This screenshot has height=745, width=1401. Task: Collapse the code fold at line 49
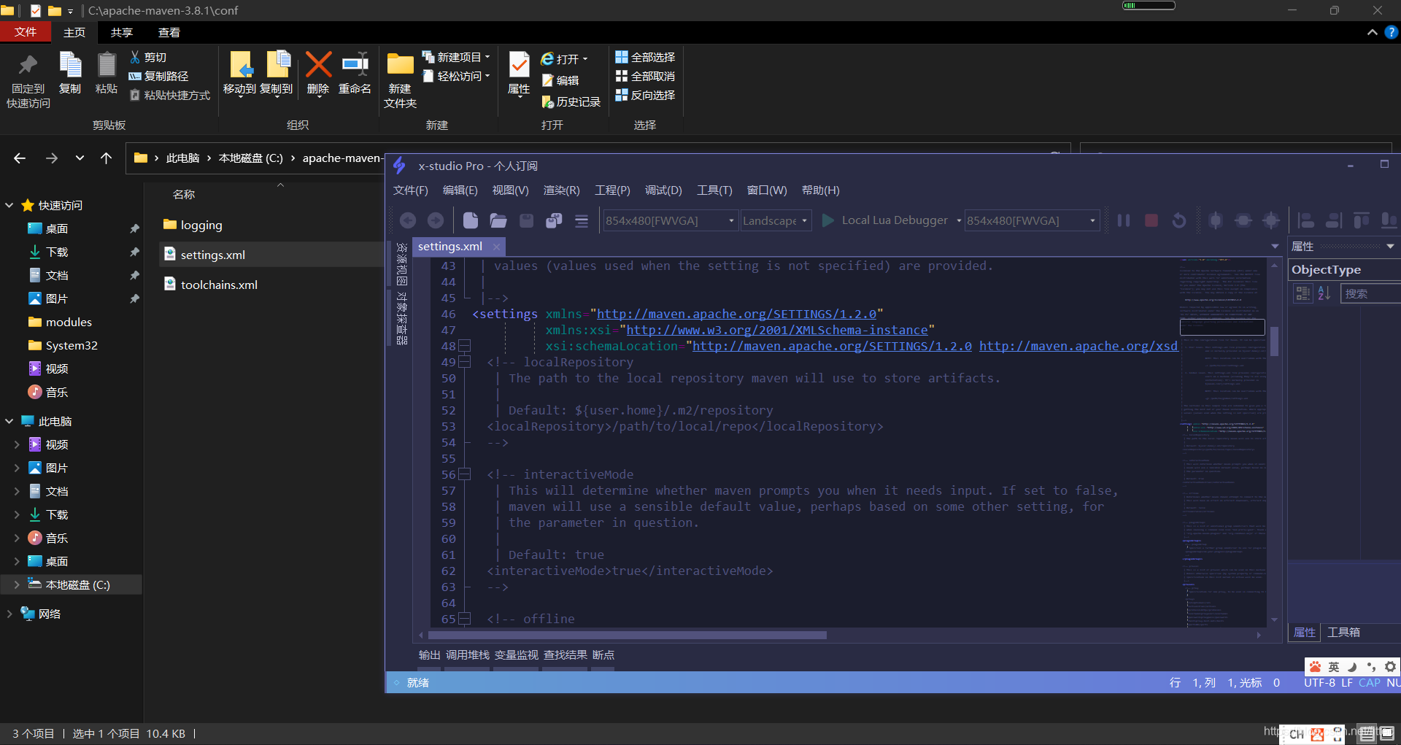click(x=464, y=362)
